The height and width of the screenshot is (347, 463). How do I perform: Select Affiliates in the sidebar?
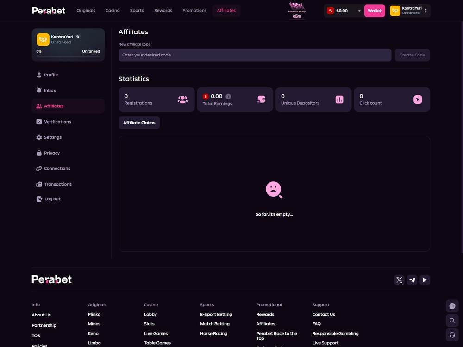pos(68,106)
